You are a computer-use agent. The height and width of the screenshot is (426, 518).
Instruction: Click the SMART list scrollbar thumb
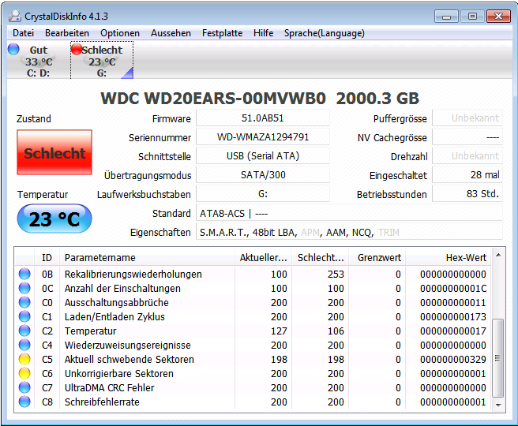click(x=497, y=358)
